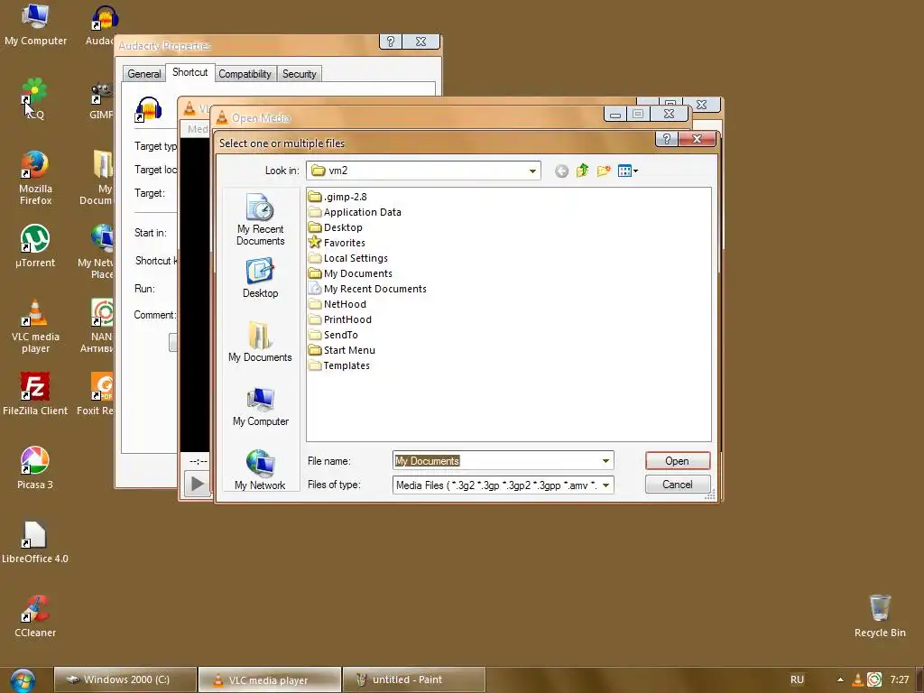The image size is (924, 693).
Task: Click the Windows Start button
Action: click(23, 680)
